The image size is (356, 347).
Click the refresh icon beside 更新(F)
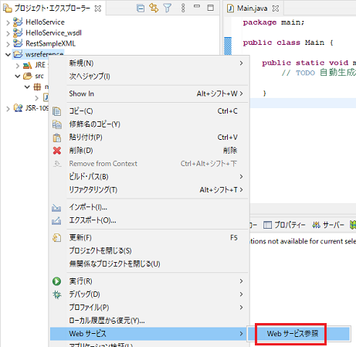(57, 237)
